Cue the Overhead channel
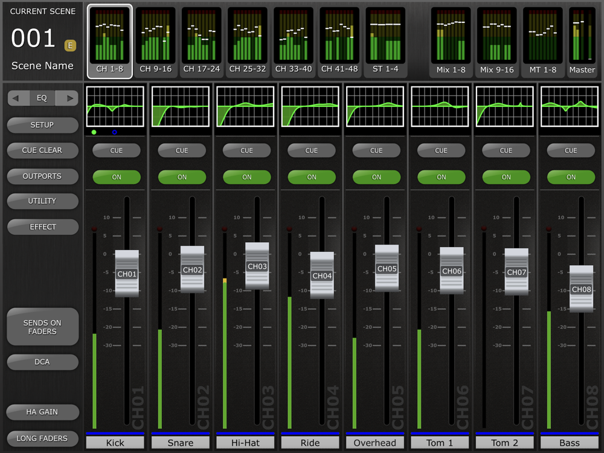 point(376,150)
